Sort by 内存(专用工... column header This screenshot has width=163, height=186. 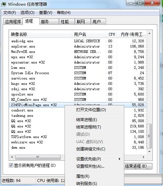click(x=132, y=34)
